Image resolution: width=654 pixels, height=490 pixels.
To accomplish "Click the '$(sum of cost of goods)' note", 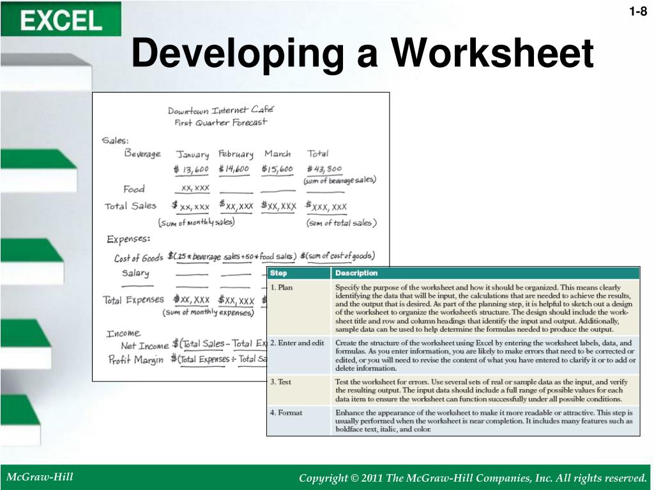I will point(337,255).
